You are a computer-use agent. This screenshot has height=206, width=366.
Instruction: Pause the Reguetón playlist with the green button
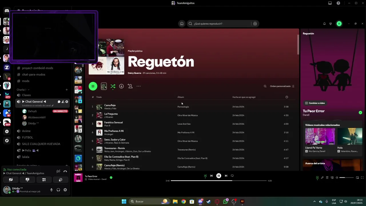tap(93, 86)
